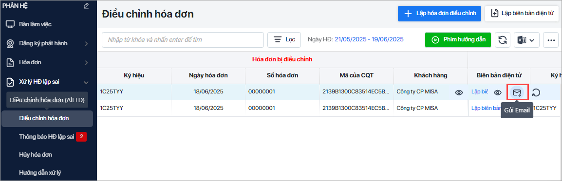Click the monitor icon for Bàn làm việc
562x181 pixels.
tap(10, 24)
